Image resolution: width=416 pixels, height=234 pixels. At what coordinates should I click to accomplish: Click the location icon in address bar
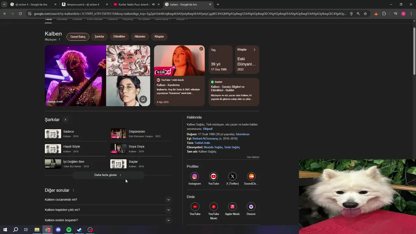click(x=351, y=14)
